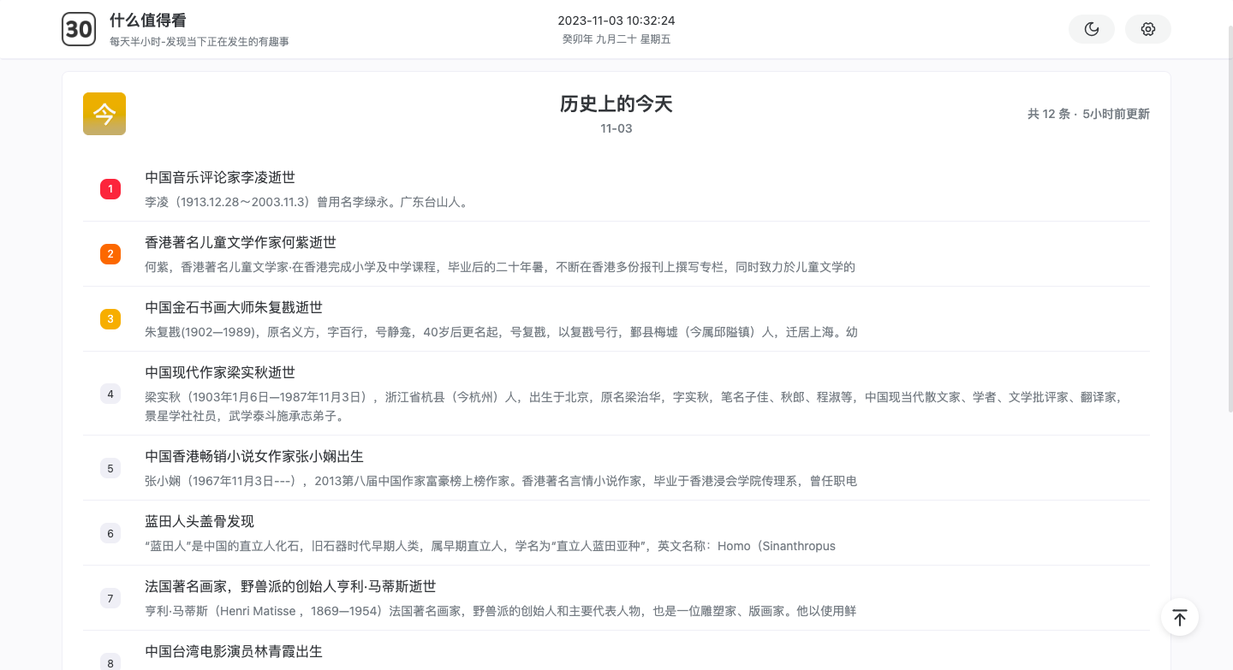Click the scroll-to-top arrow button
Viewport: 1233px width, 670px height.
click(1179, 617)
